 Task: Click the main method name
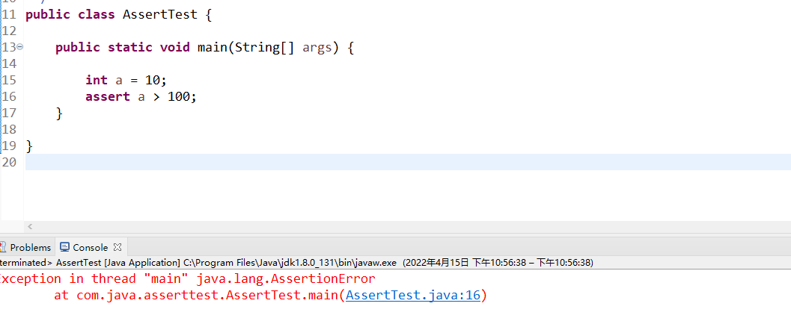213,47
